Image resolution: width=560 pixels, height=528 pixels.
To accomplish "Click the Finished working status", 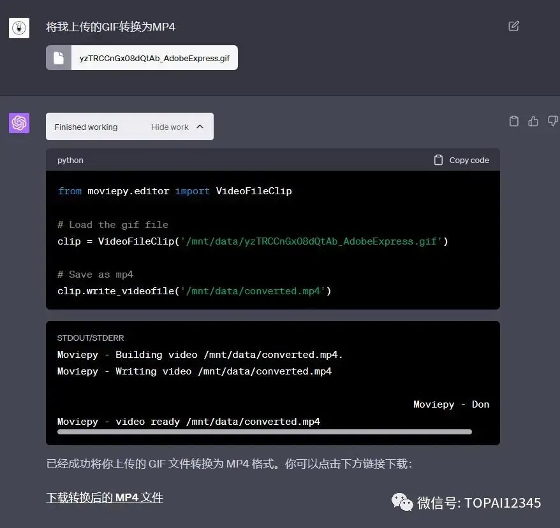I will click(86, 127).
